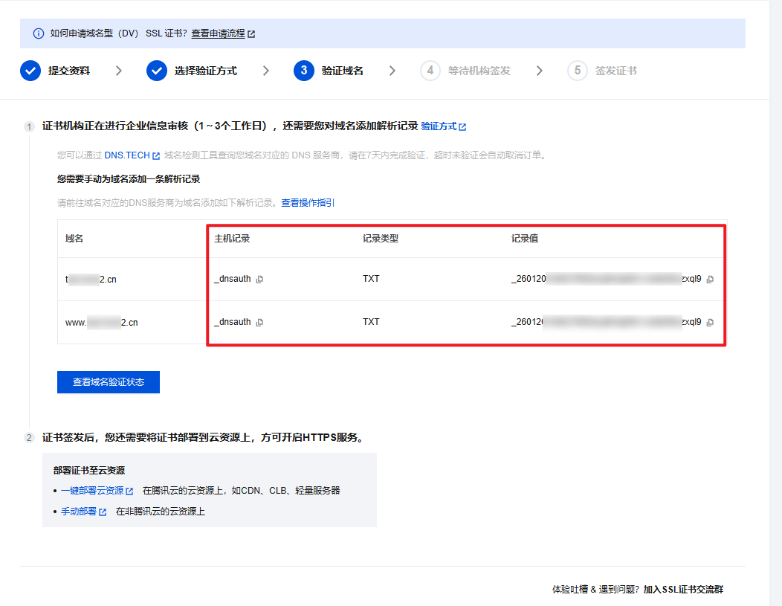The width and height of the screenshot is (782, 606).
Task: Select the 签发证书 step label
Action: (x=616, y=71)
